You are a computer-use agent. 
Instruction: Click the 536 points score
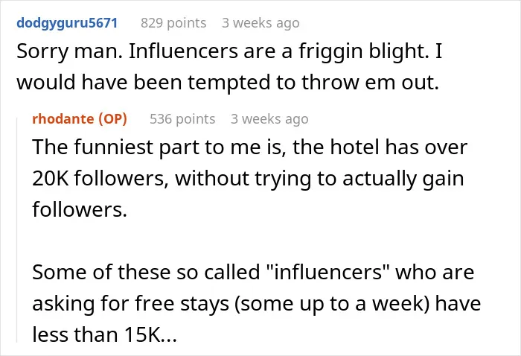[182, 119]
